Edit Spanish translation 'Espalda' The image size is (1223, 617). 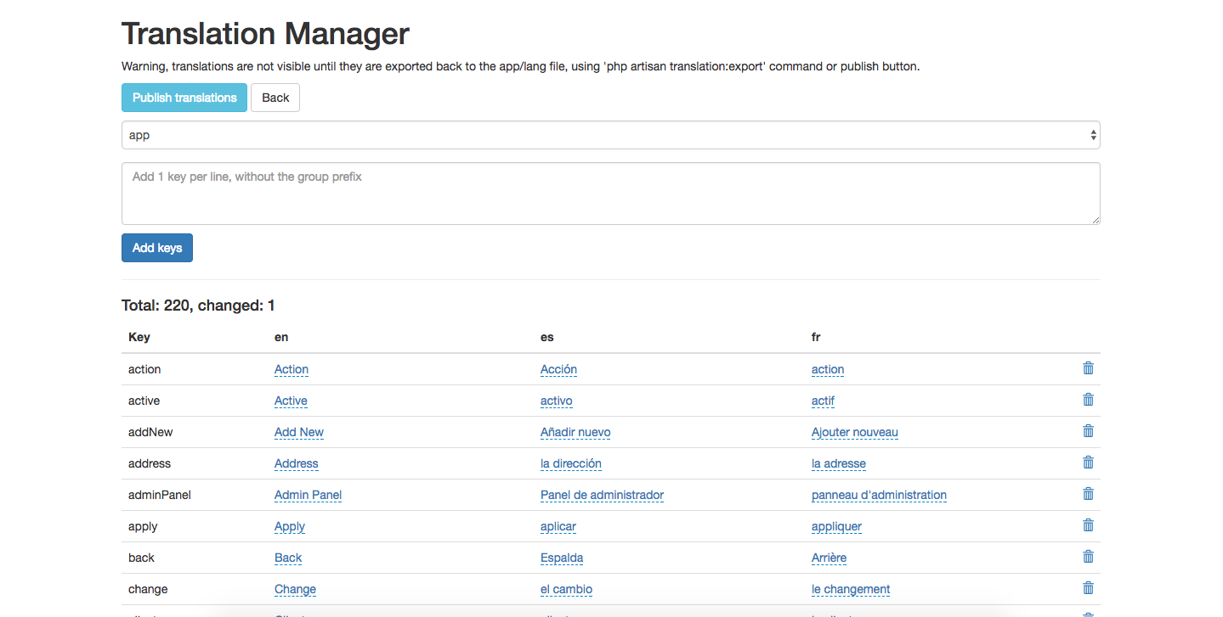(x=562, y=558)
